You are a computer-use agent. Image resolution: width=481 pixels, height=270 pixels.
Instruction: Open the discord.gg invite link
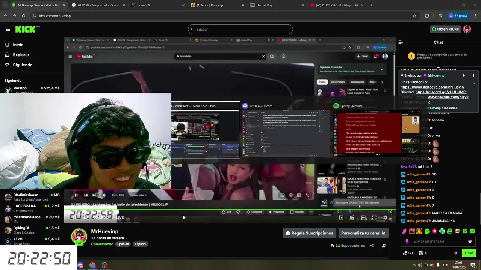coord(441,92)
